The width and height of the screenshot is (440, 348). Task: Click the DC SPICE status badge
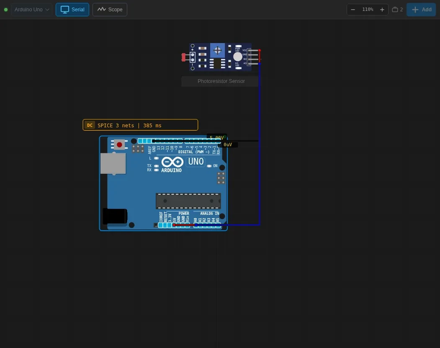[140, 125]
